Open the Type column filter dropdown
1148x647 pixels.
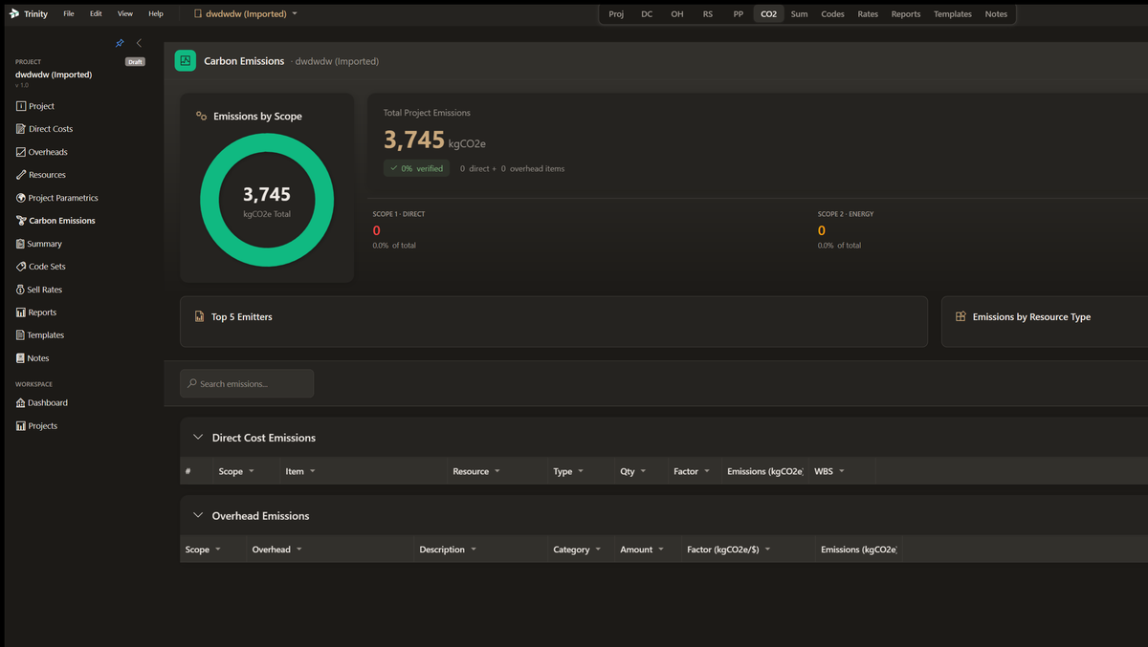click(x=581, y=471)
